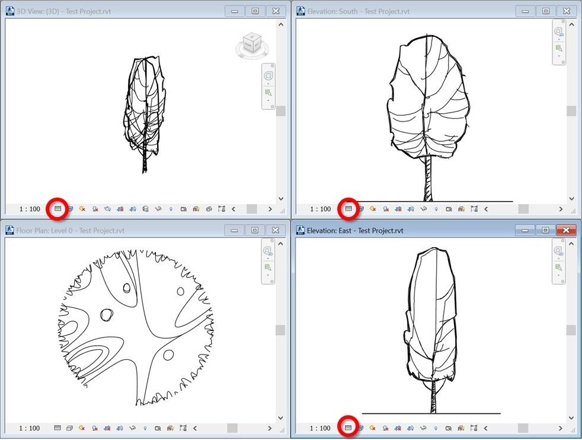Reveal Hidden Elements in the Floor Plan
The height and width of the screenshot is (440, 582).
145,428
